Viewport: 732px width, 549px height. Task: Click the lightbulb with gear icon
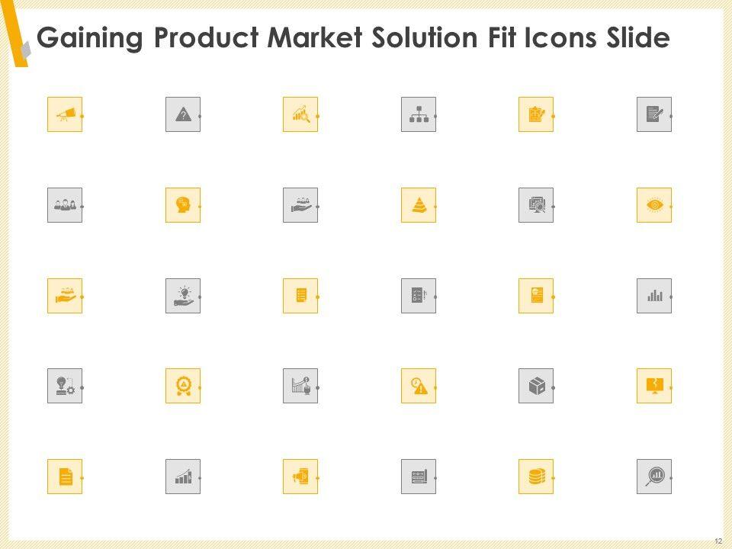[x=65, y=387]
